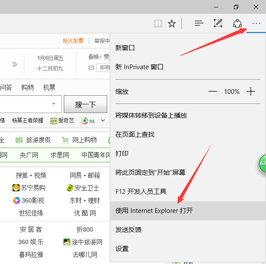The width and height of the screenshot is (266, 264).
Task: Switch to 机票 search tab
Action: 49,87
